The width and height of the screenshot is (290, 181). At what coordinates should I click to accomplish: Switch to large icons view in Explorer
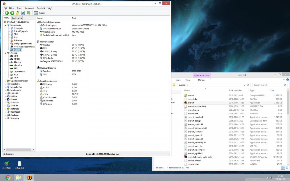pyautogui.click(x=287, y=168)
